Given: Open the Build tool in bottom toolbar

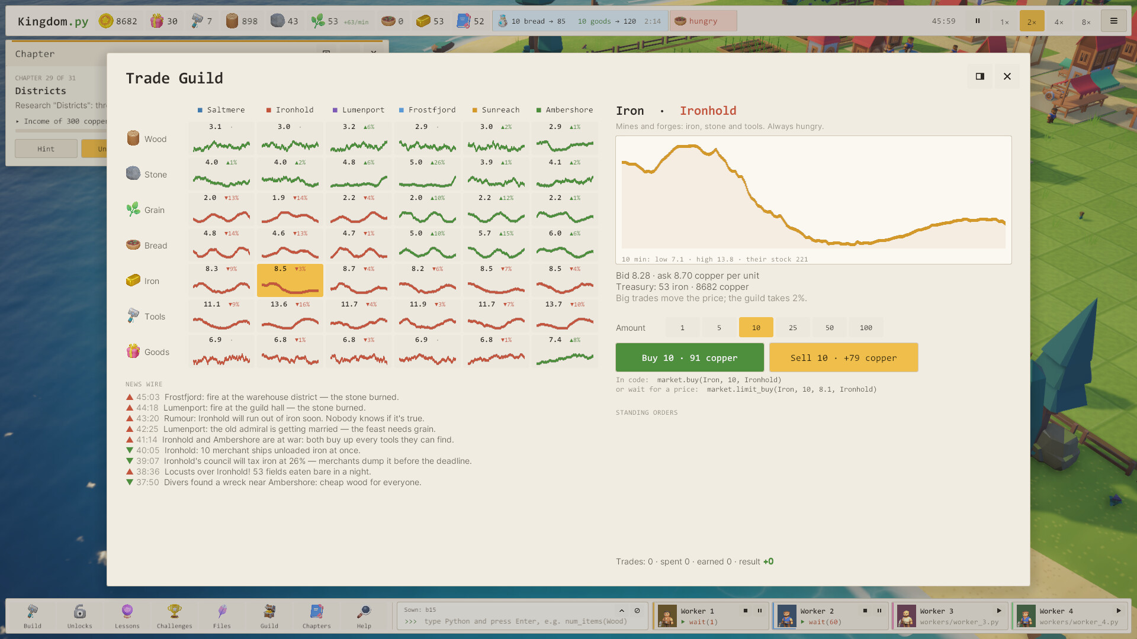Looking at the screenshot, I should coord(33,616).
